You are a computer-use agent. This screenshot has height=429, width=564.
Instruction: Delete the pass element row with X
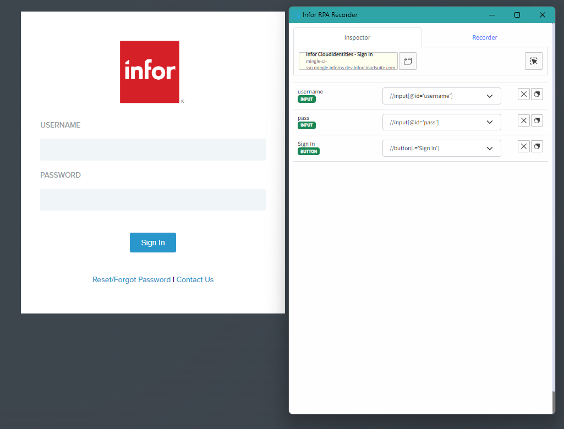[x=524, y=120]
